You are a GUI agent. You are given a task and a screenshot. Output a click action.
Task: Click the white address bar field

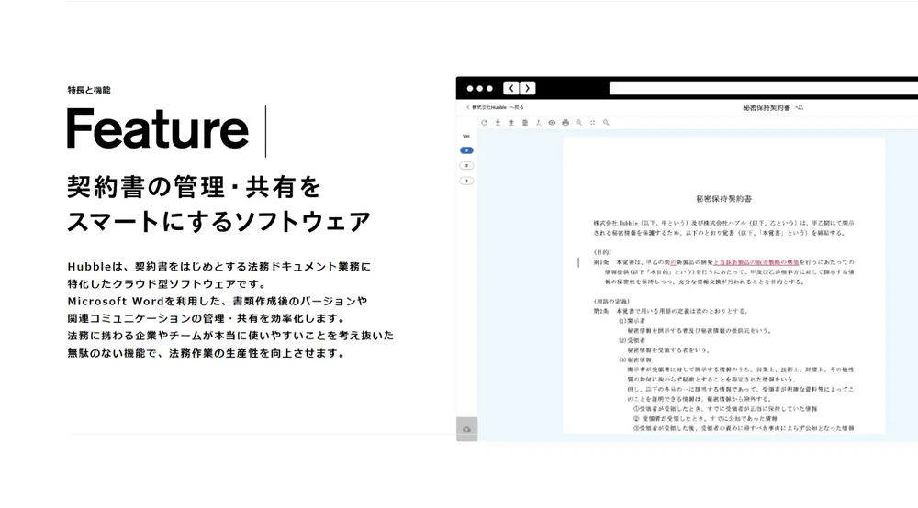pyautogui.click(x=764, y=88)
